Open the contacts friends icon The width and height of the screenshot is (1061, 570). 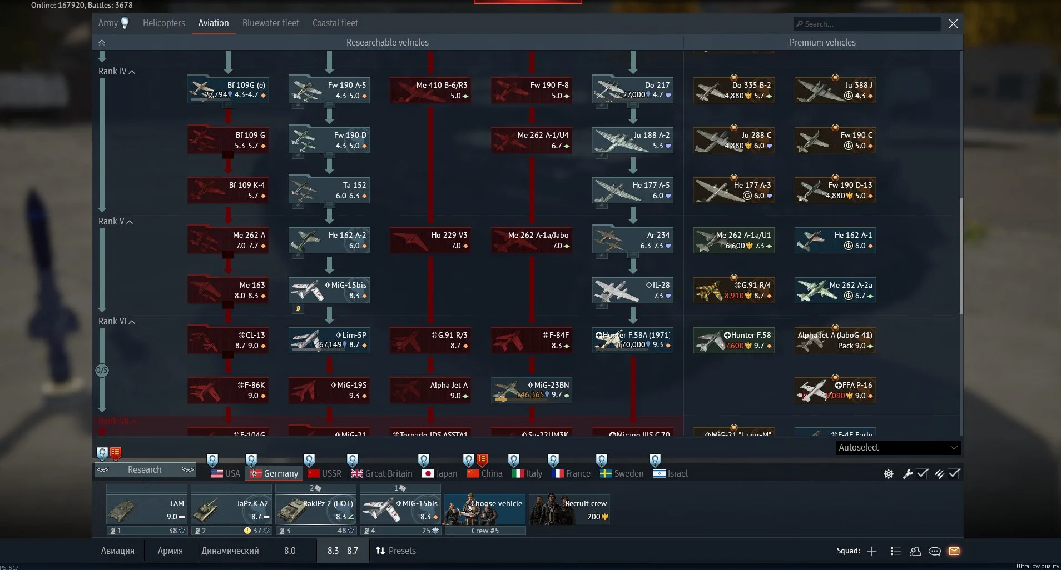pos(915,551)
